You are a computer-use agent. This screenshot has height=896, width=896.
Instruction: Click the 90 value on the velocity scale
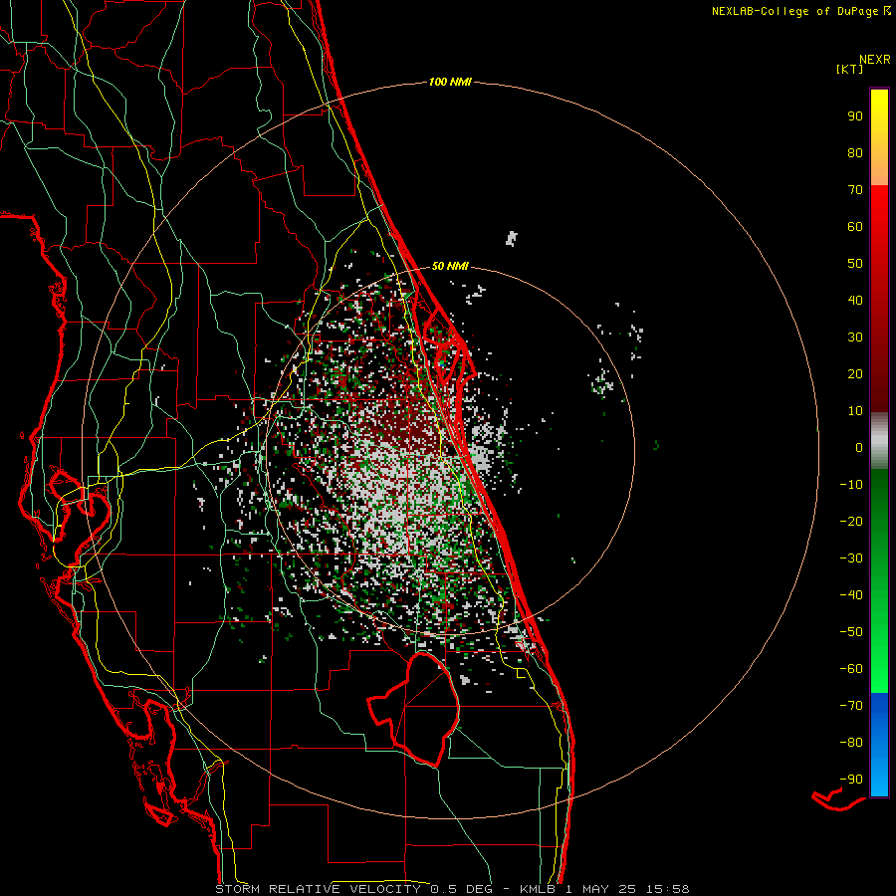pos(855,116)
